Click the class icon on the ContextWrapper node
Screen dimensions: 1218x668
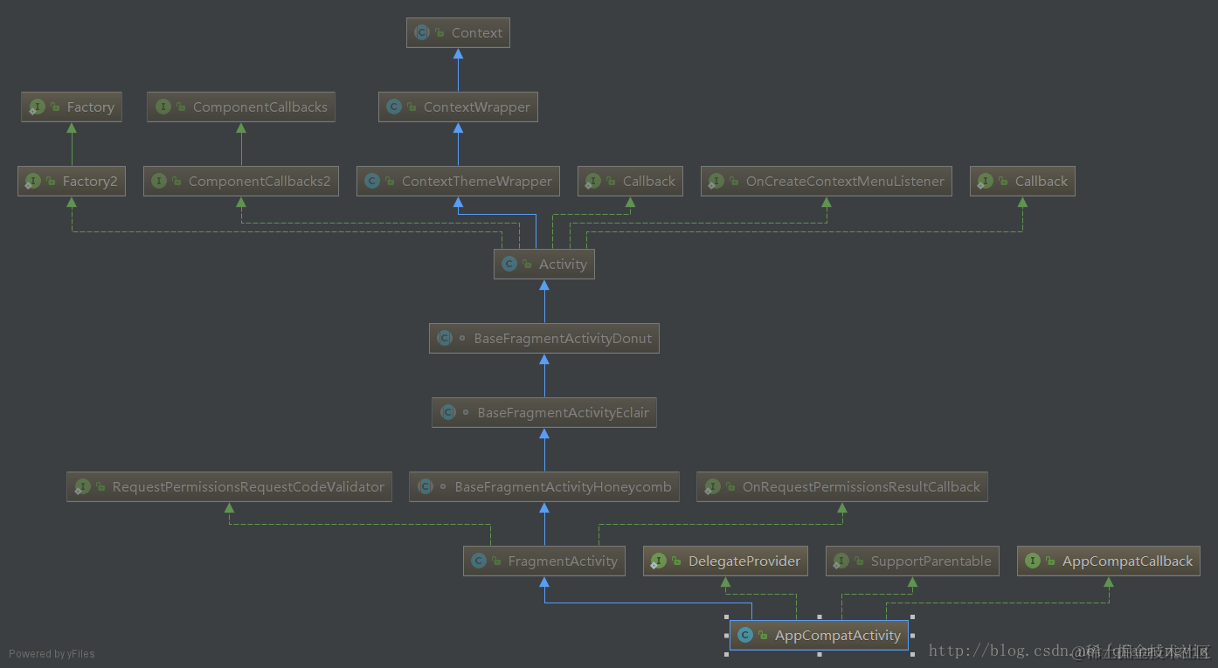pos(394,107)
